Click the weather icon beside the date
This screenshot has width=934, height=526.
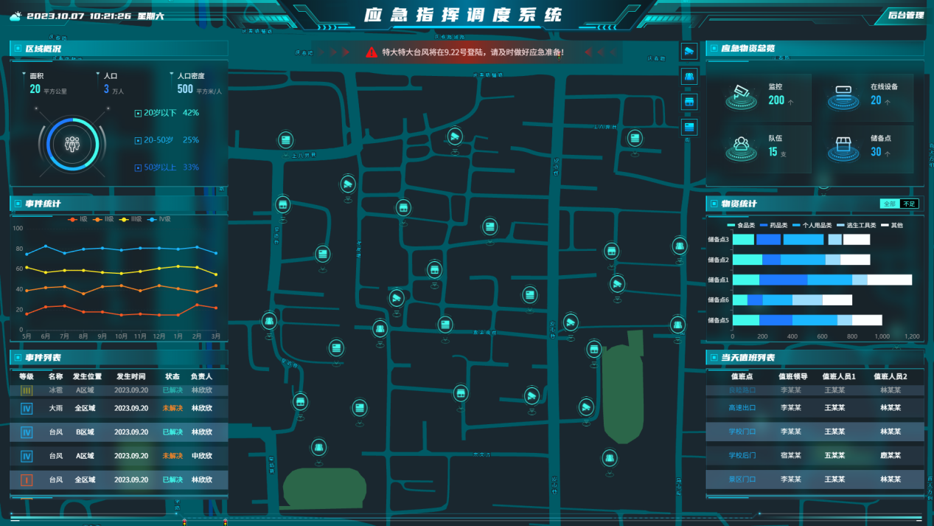[x=15, y=16]
